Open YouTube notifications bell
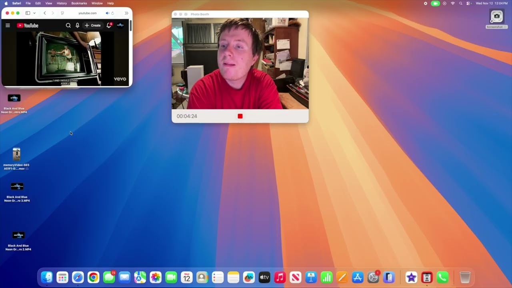The image size is (512, 288). 109,25
